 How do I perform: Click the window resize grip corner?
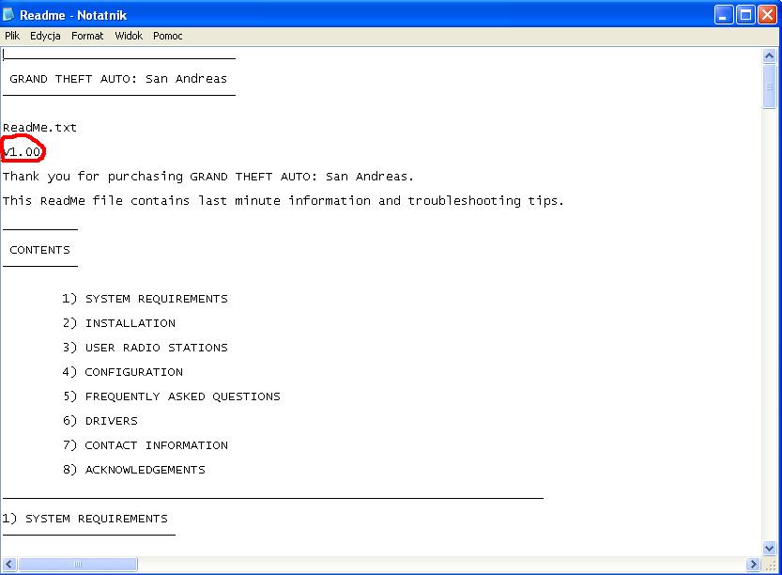[771, 565]
